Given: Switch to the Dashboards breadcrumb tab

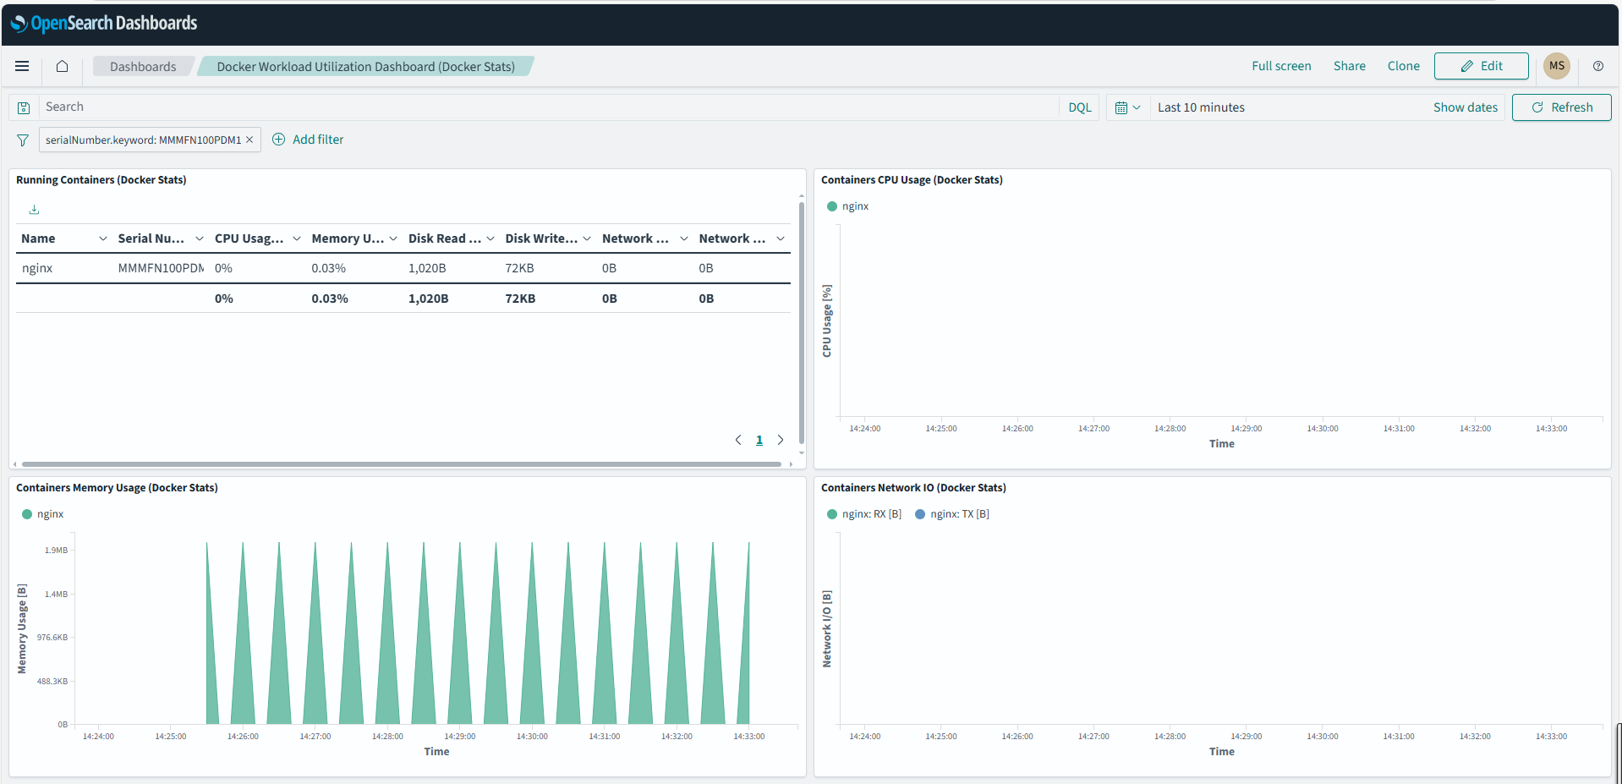Looking at the screenshot, I should [142, 66].
